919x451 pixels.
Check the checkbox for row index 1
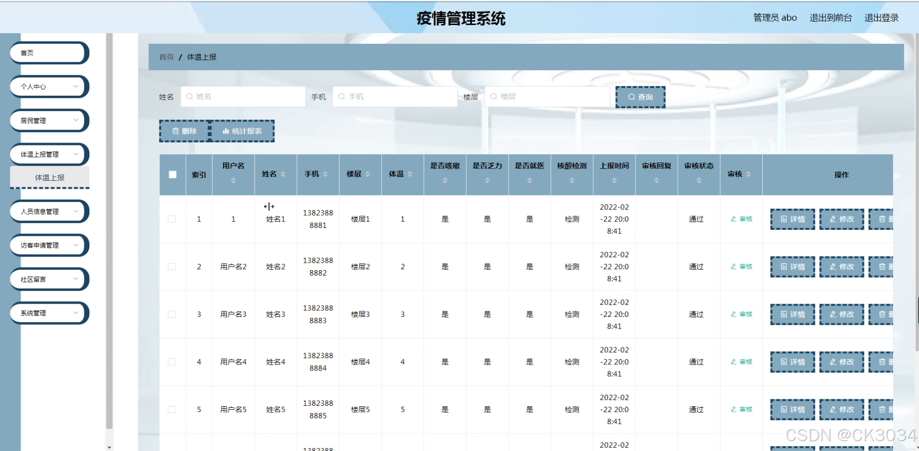[172, 219]
